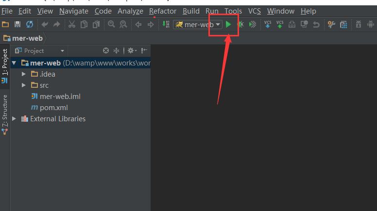Expand the .idea folder

coord(23,74)
